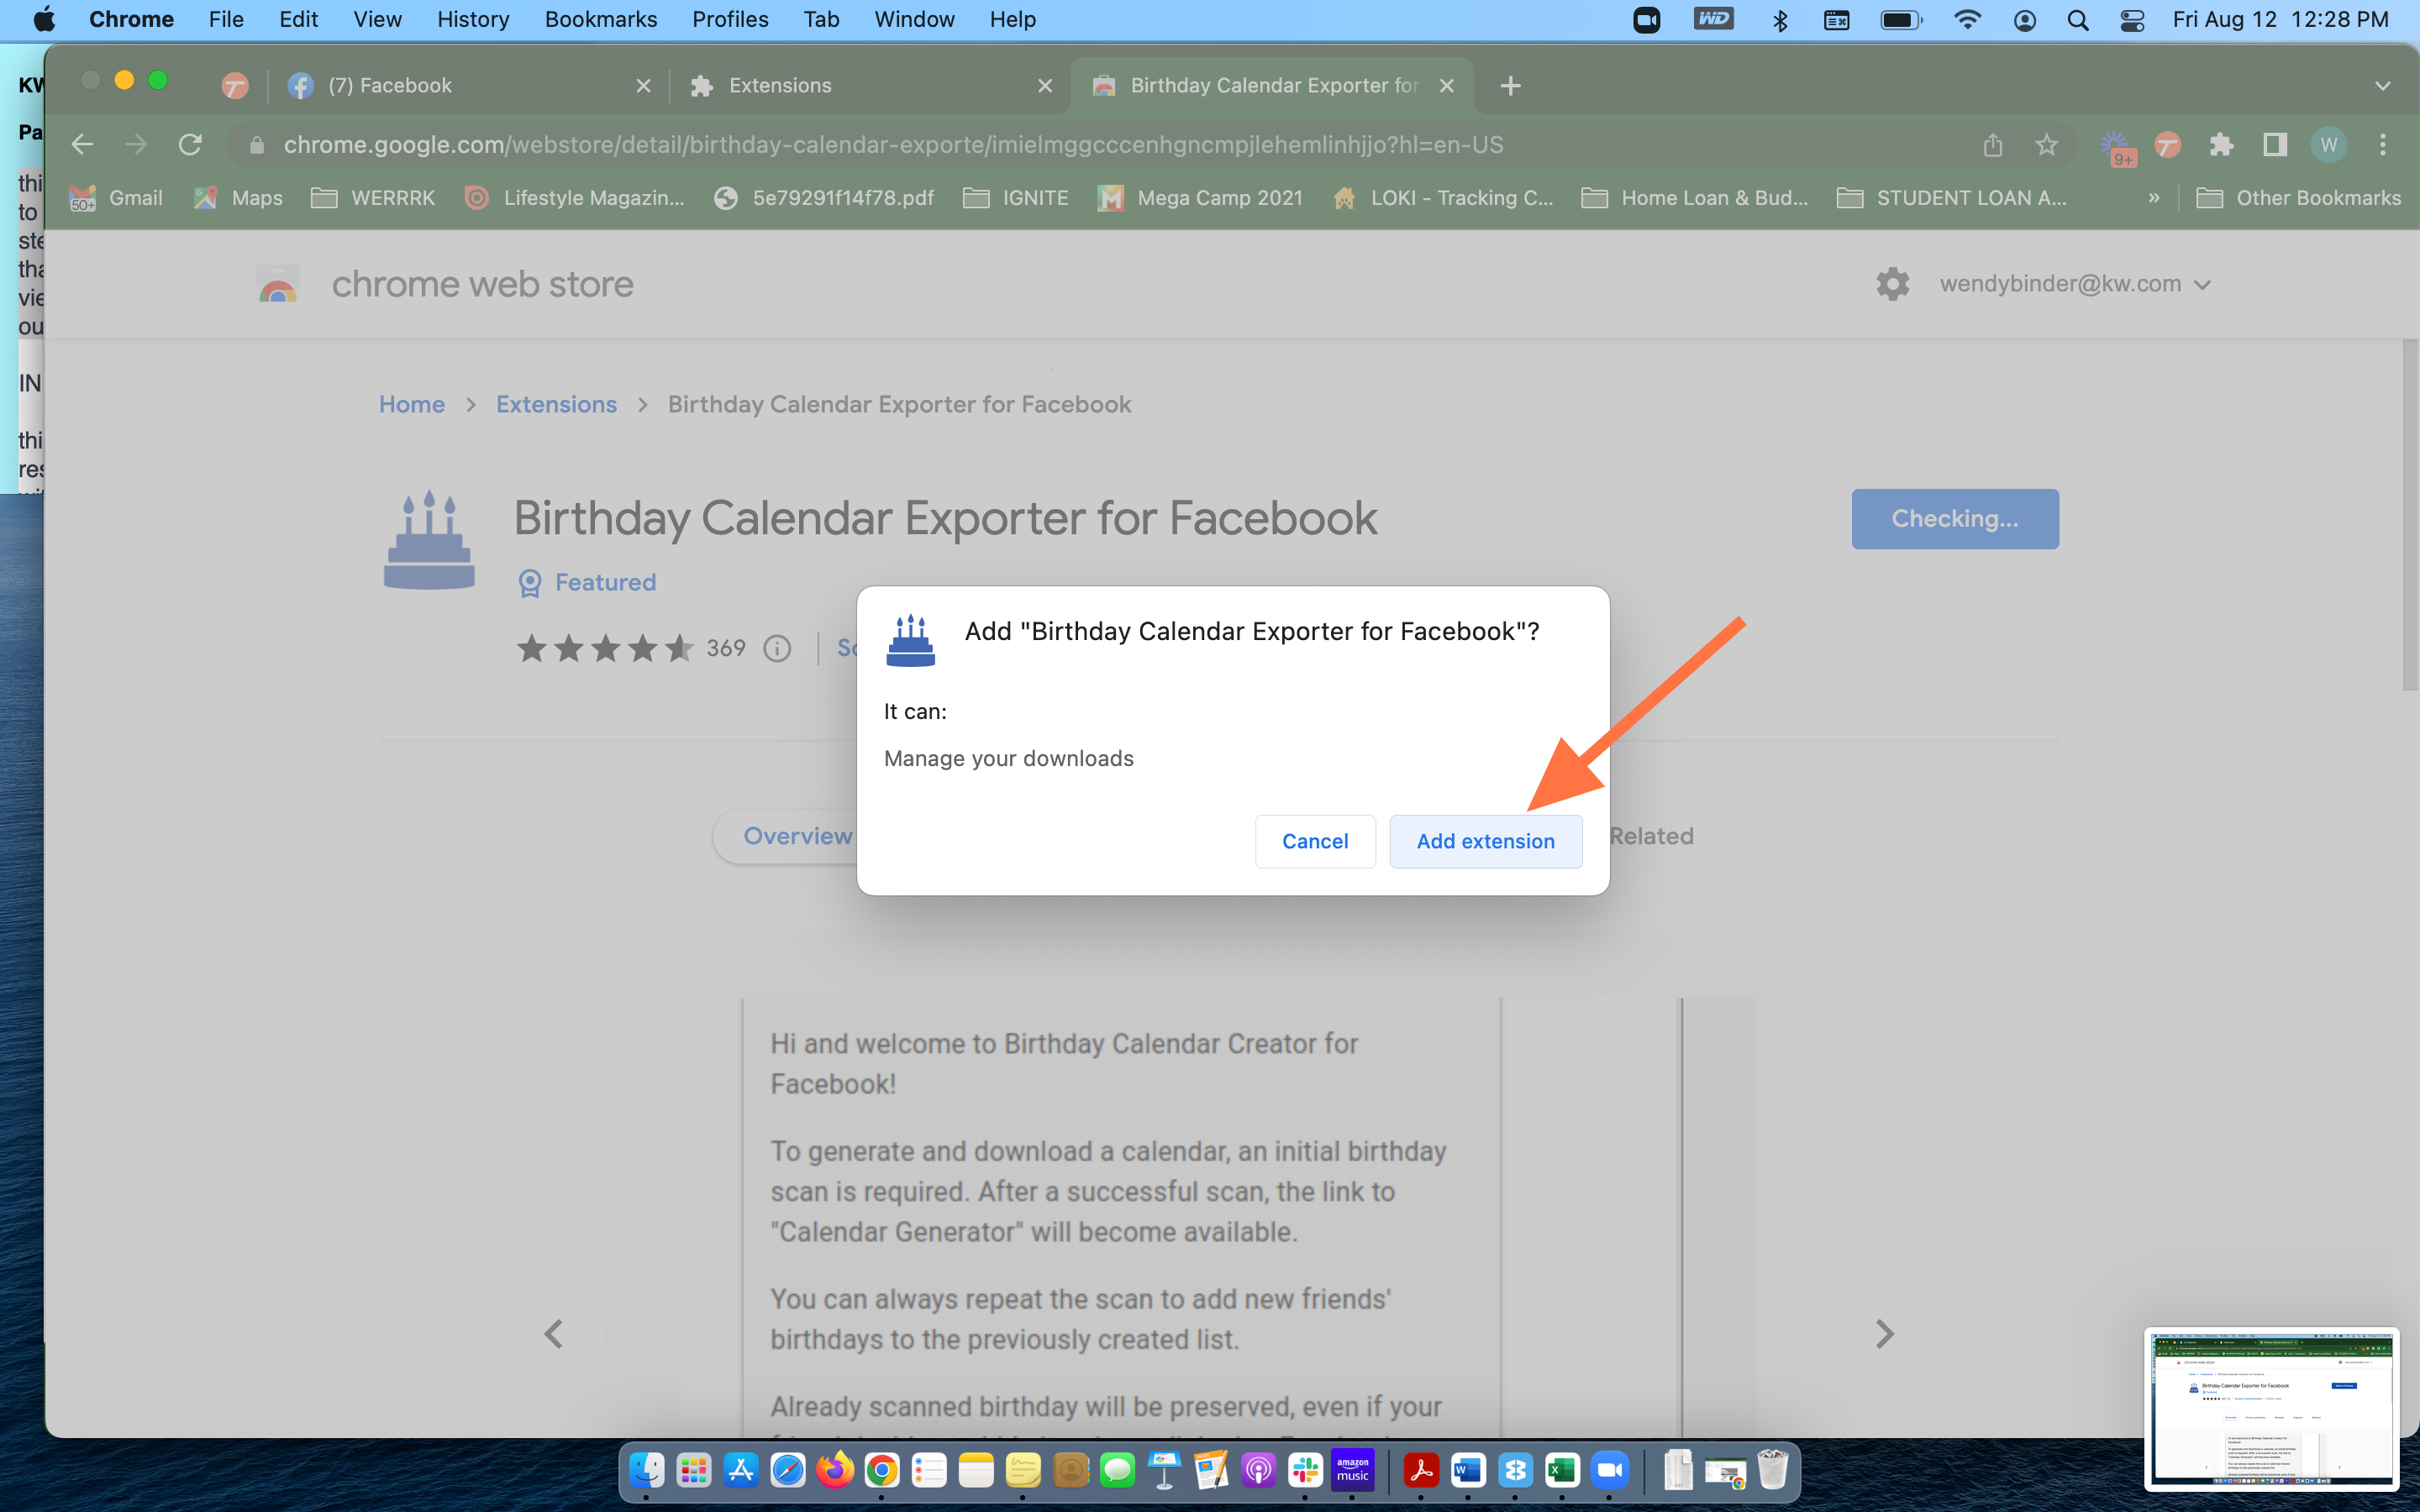
Task: Open a new browser tab
Action: click(1511, 86)
